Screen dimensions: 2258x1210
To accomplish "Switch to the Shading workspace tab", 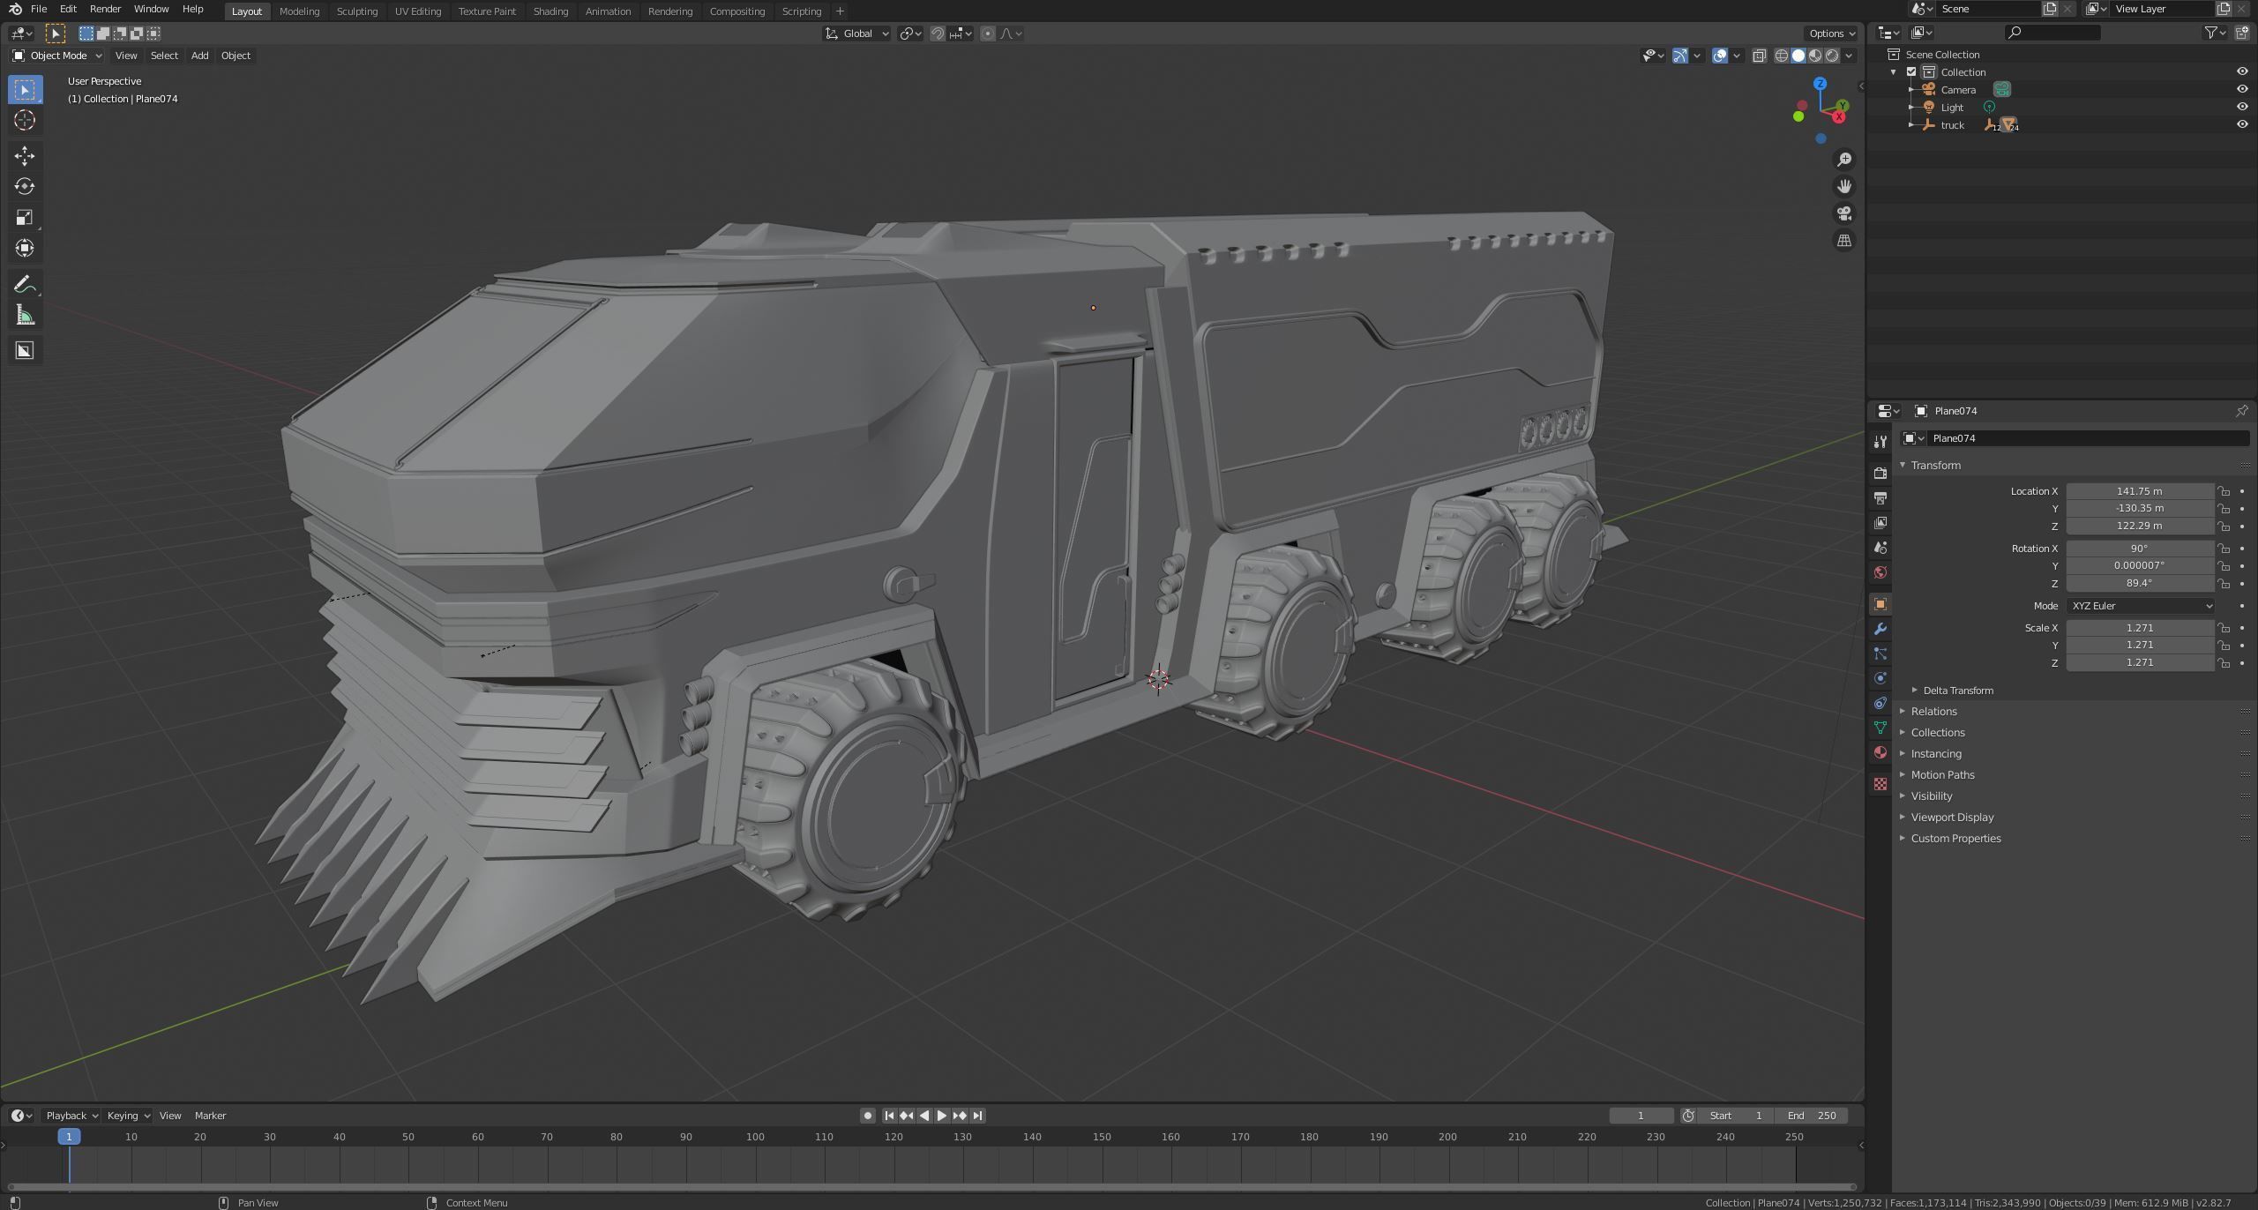I will click(x=550, y=11).
